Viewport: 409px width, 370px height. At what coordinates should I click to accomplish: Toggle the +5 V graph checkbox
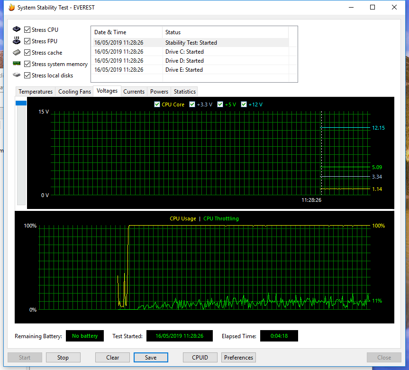coord(220,104)
